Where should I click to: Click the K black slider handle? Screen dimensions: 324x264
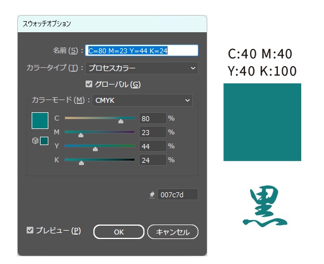(81, 163)
